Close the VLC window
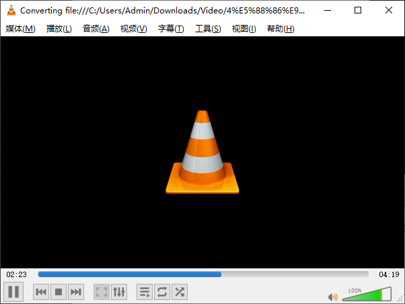 click(388, 10)
